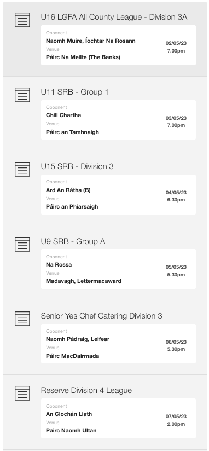Click list icon beside U16 LGFA fixture
This screenshot has height=451, width=209.
[22, 20]
